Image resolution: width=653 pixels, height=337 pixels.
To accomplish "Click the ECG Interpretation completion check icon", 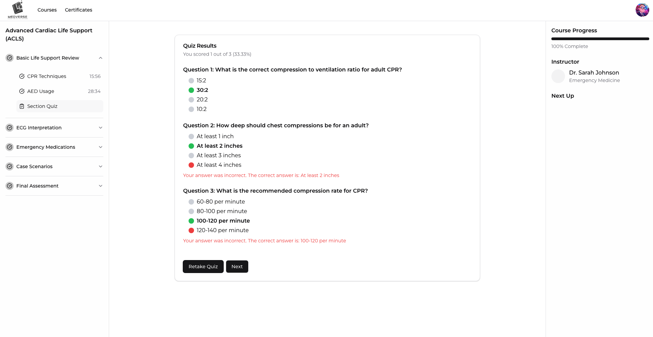I will [x=10, y=128].
